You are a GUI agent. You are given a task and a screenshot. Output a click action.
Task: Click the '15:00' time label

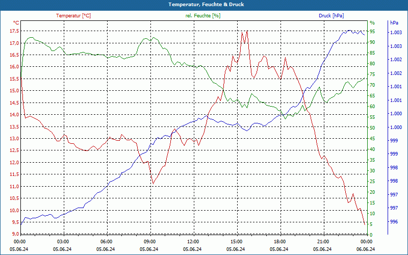coord(236,241)
